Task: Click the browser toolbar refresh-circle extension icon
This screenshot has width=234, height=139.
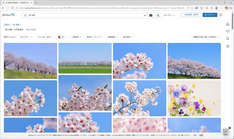Action: [x=202, y=8]
